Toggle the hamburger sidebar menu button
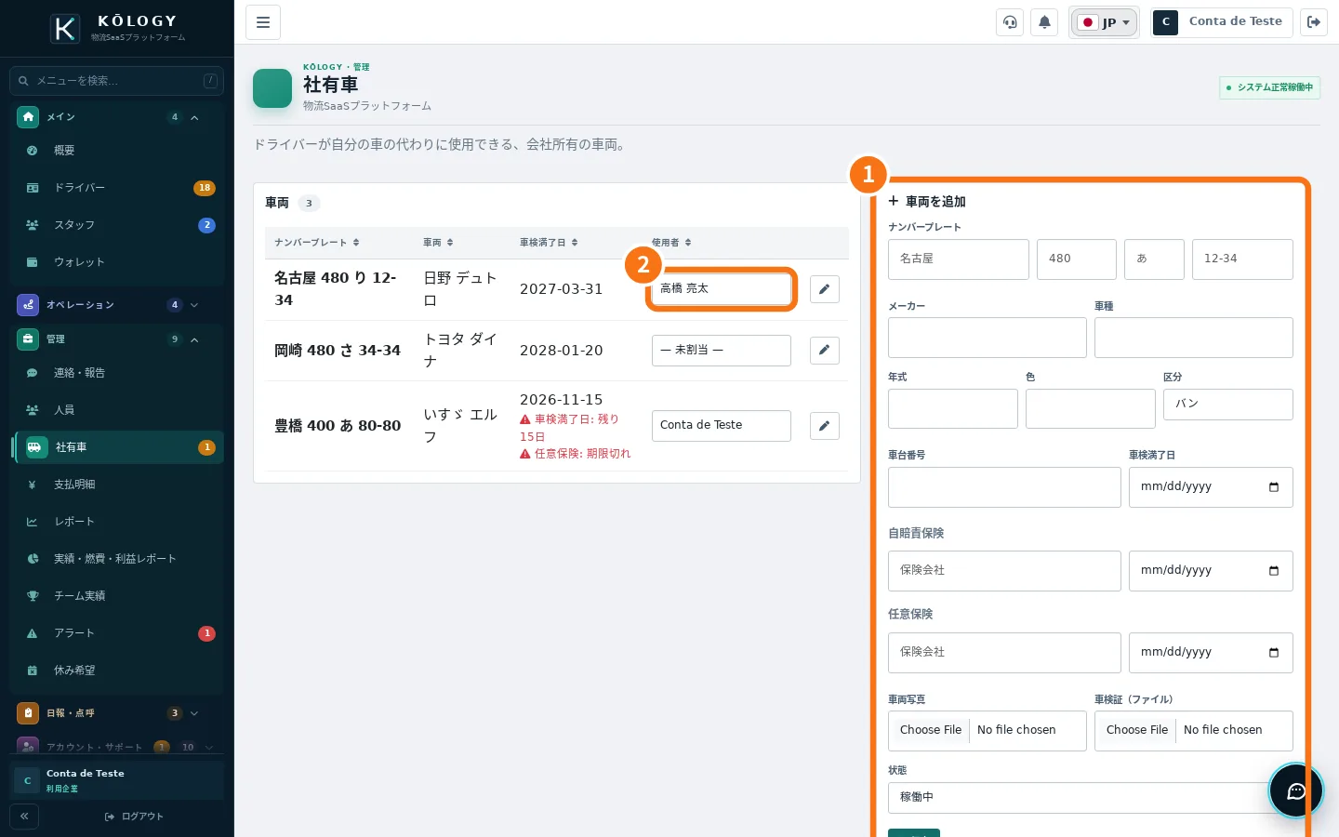Image resolution: width=1339 pixels, height=837 pixels. 263,22
